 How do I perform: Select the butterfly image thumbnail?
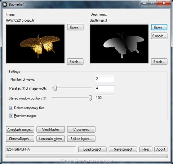pos(35,44)
